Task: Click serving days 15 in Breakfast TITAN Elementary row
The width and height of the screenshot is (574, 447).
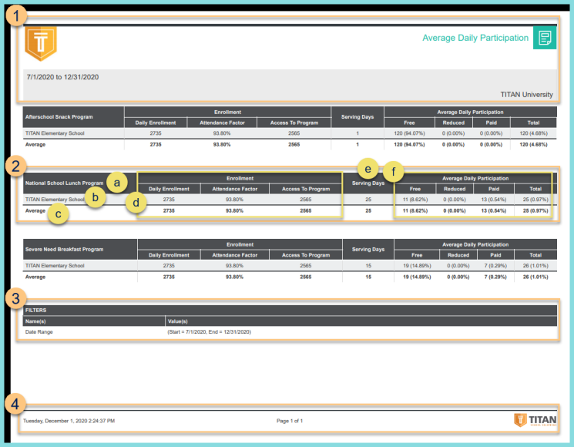Action: [368, 266]
